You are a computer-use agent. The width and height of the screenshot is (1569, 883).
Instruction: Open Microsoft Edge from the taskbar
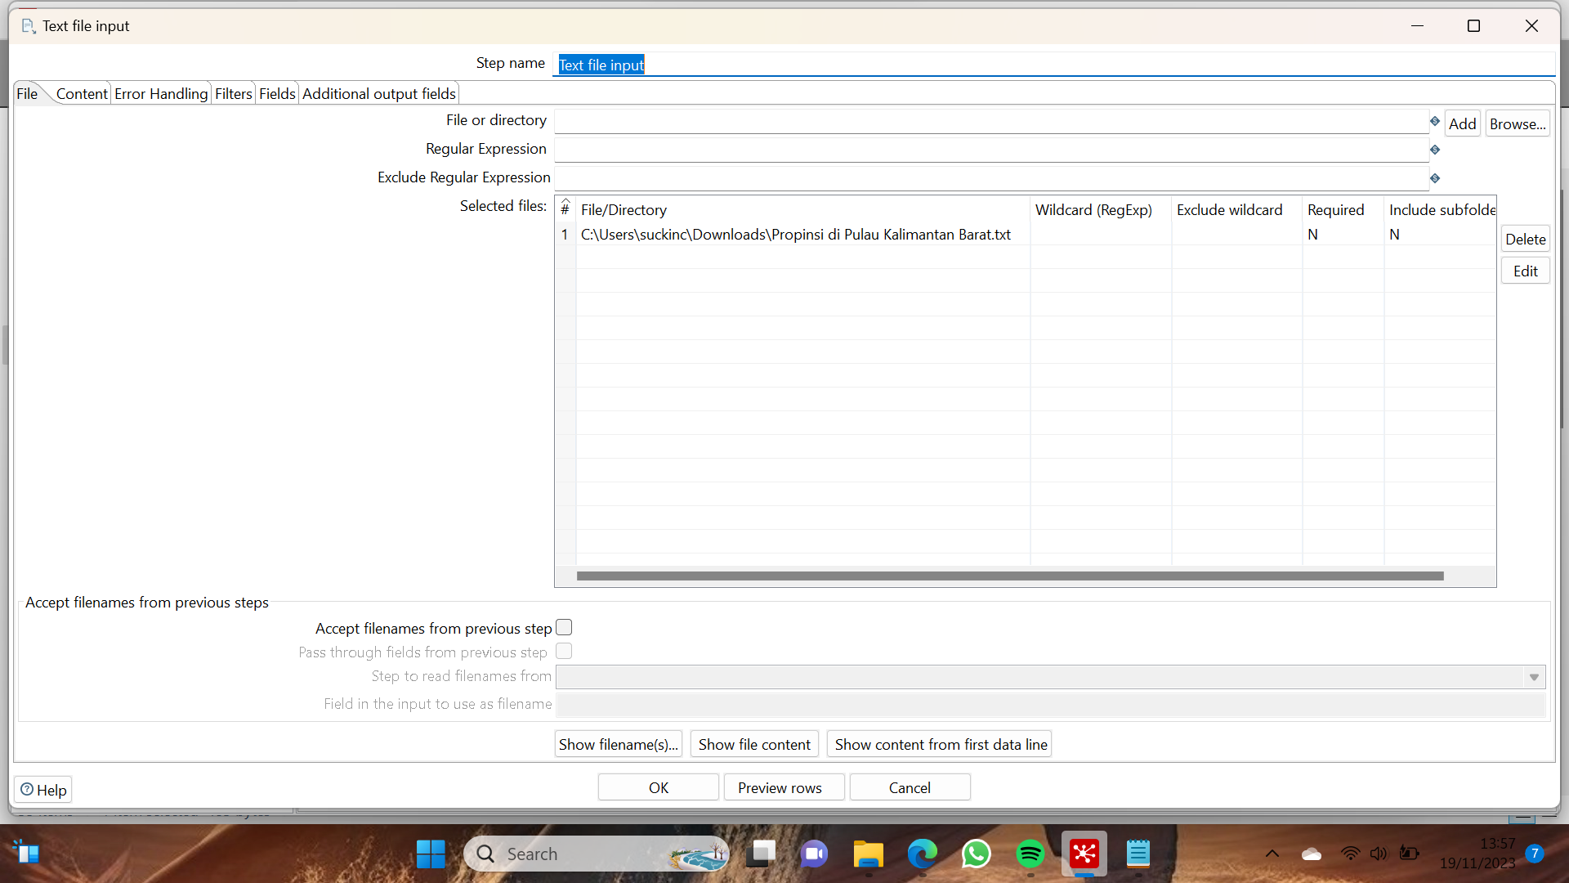pos(922,854)
